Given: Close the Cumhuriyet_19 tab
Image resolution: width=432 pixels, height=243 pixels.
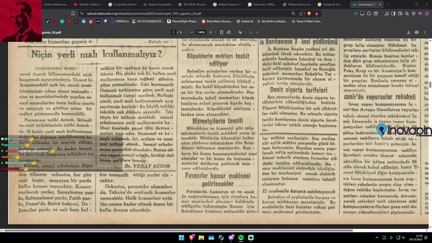Looking at the screenshot, I should click(x=380, y=4).
